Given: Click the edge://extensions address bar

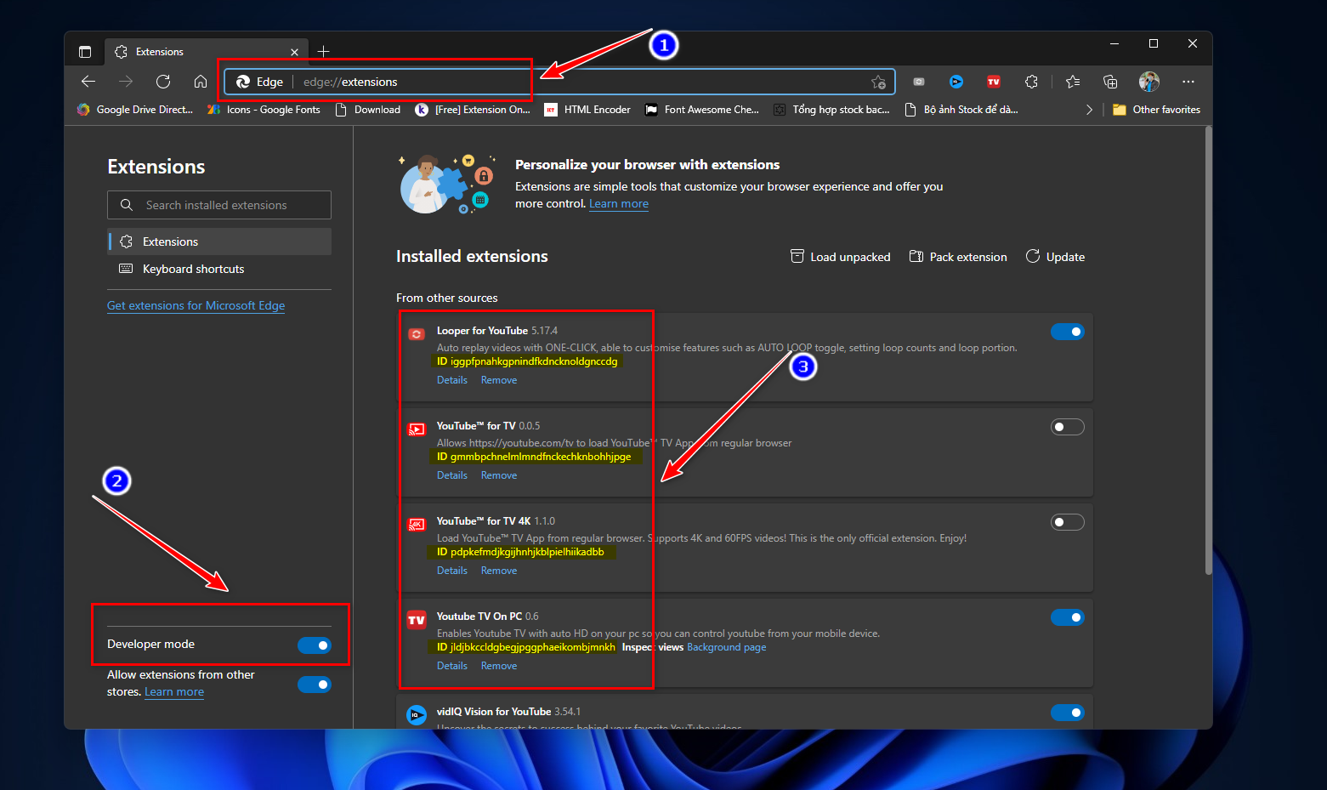Looking at the screenshot, I should point(559,82).
